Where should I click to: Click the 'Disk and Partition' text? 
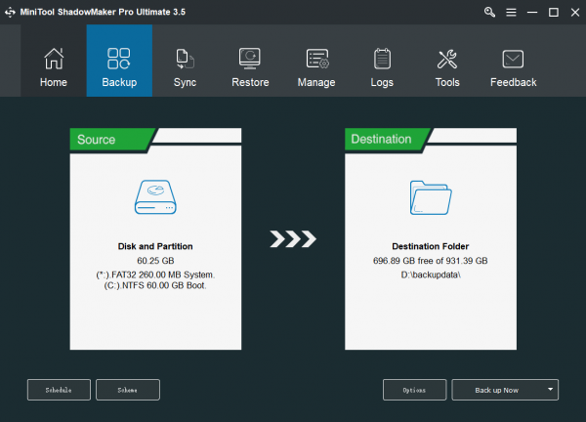click(x=155, y=246)
